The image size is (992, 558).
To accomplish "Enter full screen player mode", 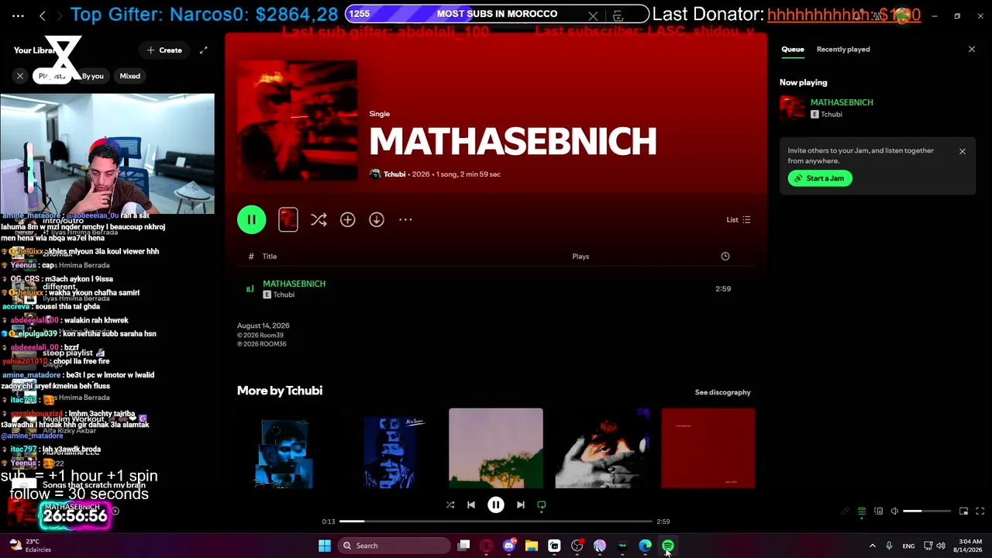I will click(x=980, y=511).
